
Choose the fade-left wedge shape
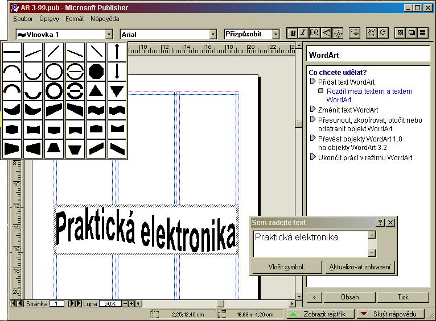click(x=33, y=149)
